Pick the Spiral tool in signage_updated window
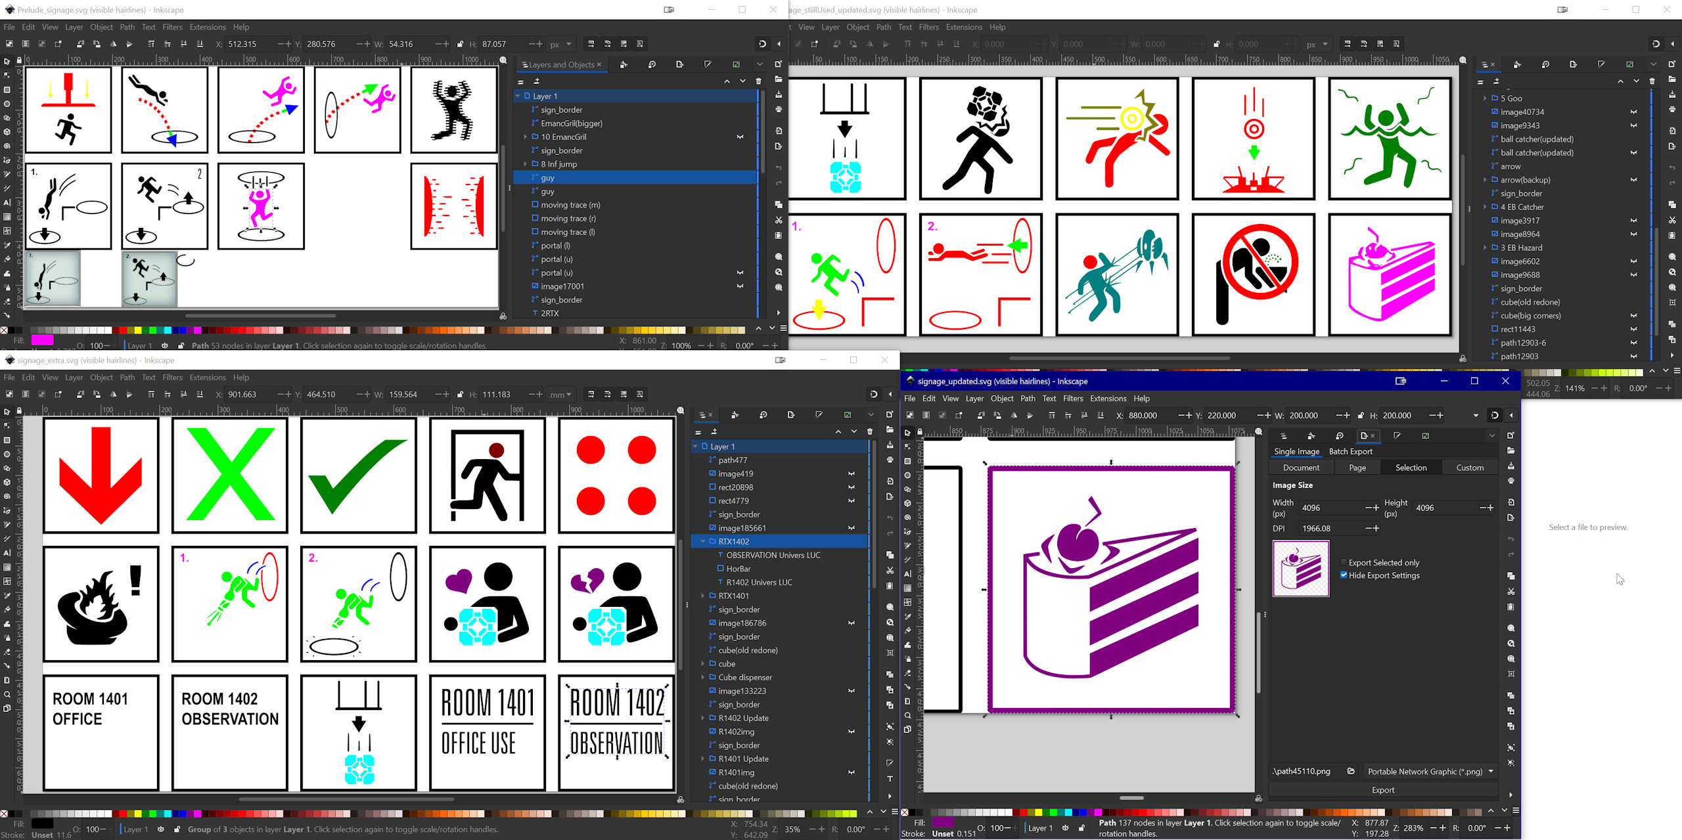Screen dimensions: 1682x840 [x=908, y=518]
